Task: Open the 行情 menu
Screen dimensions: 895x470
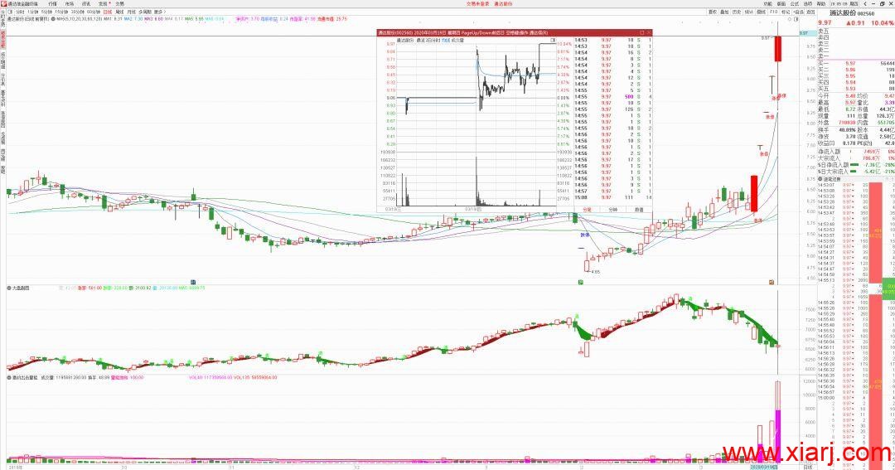Action: [x=52, y=3]
